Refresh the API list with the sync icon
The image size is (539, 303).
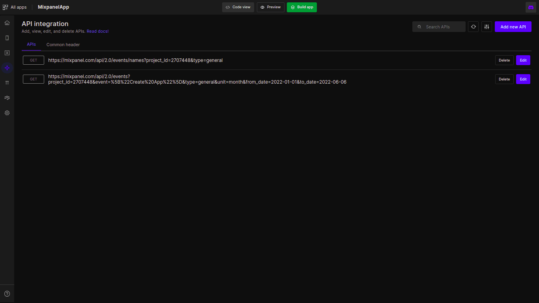473,26
